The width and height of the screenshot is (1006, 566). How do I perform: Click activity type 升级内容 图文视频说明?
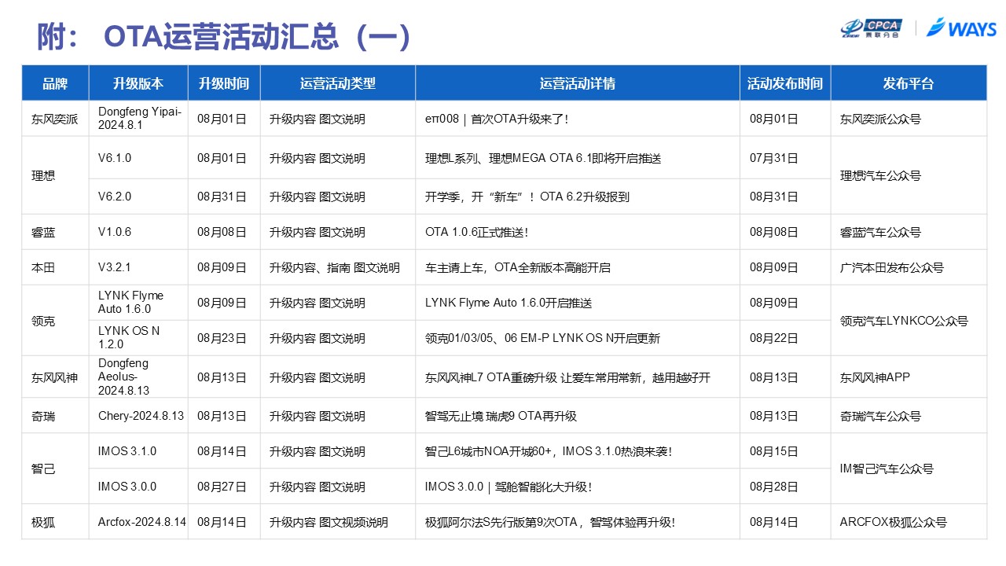329,522
